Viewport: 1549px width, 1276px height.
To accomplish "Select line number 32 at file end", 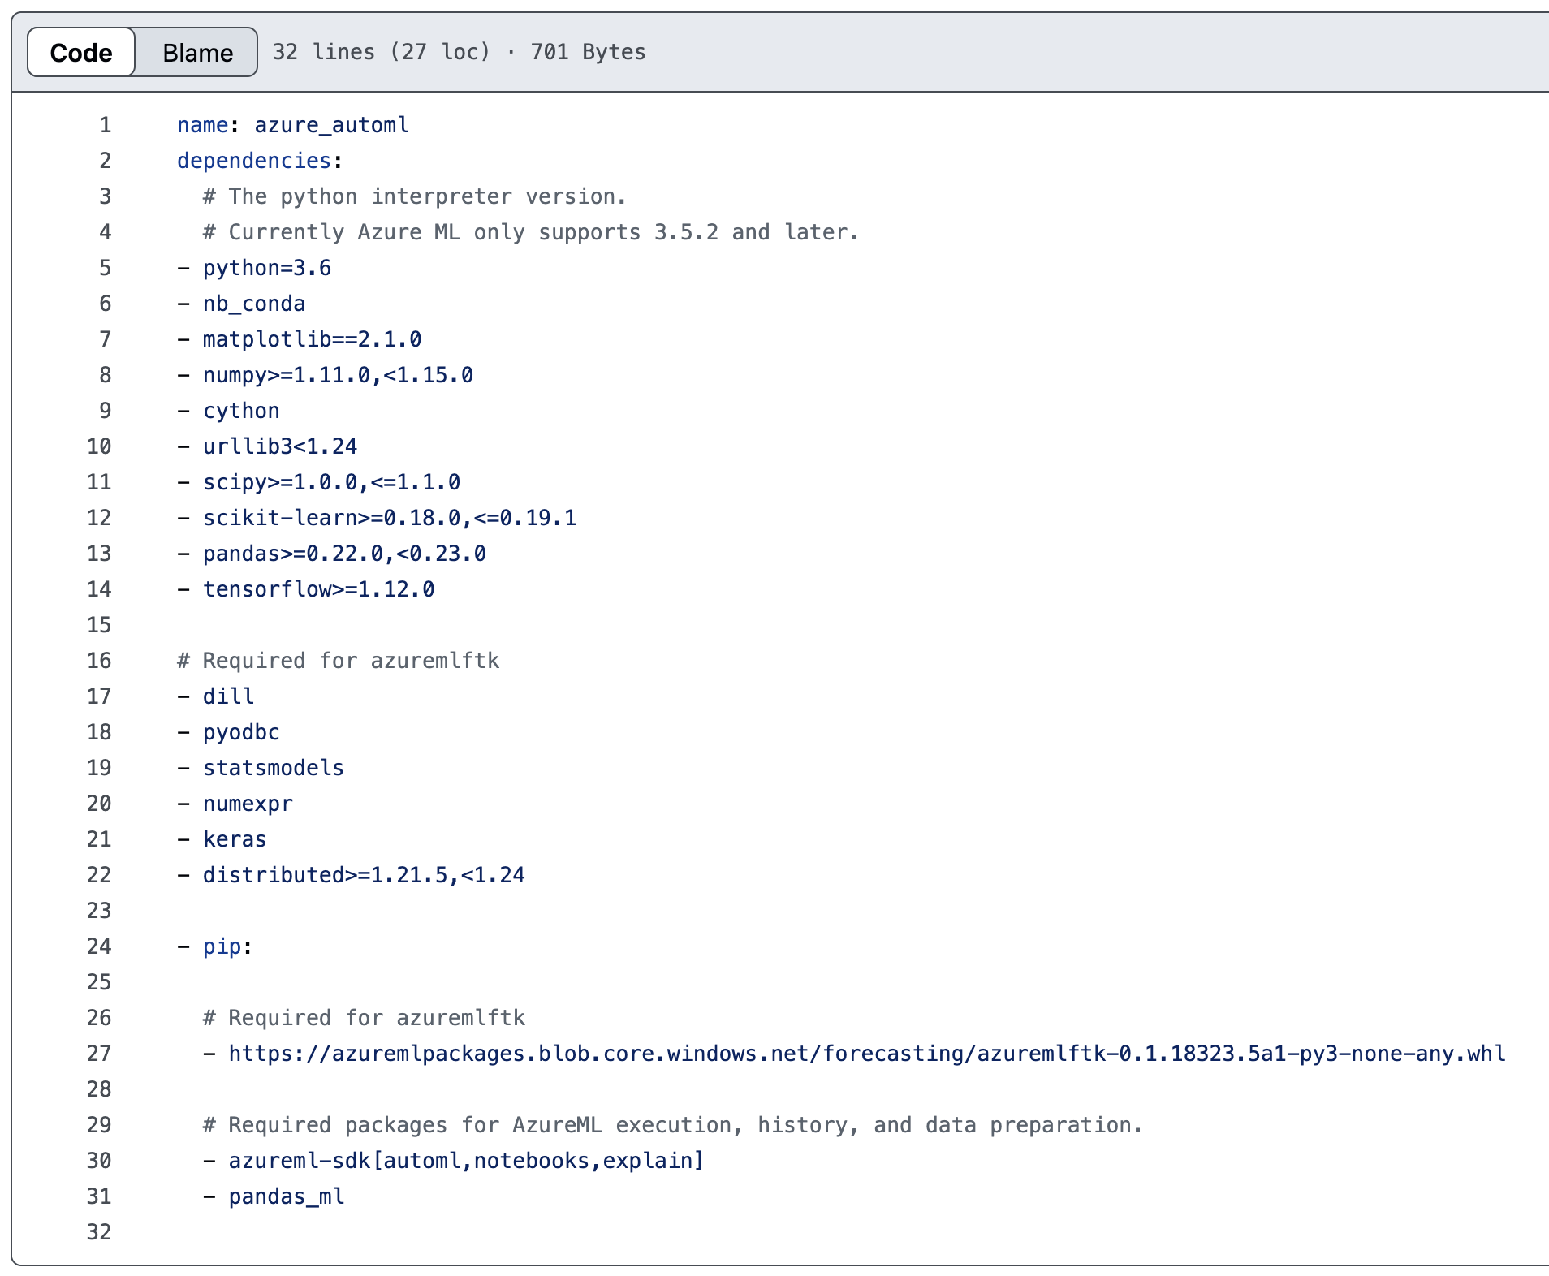I will click(x=99, y=1232).
